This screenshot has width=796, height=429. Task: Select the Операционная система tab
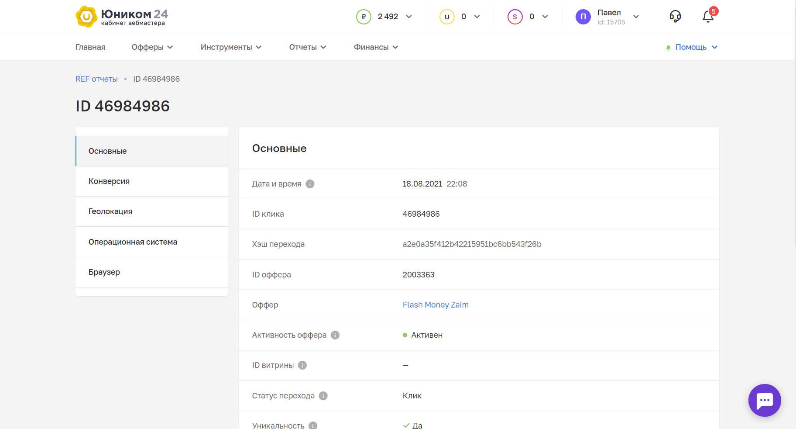[152, 242]
